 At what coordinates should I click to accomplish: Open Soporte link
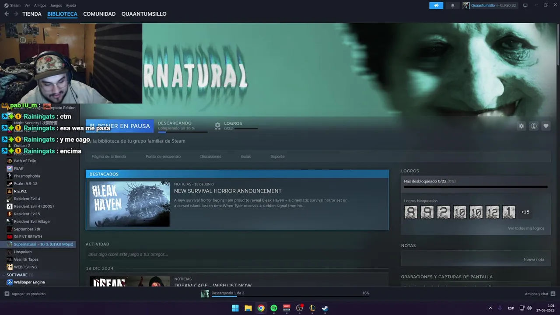coord(277,156)
